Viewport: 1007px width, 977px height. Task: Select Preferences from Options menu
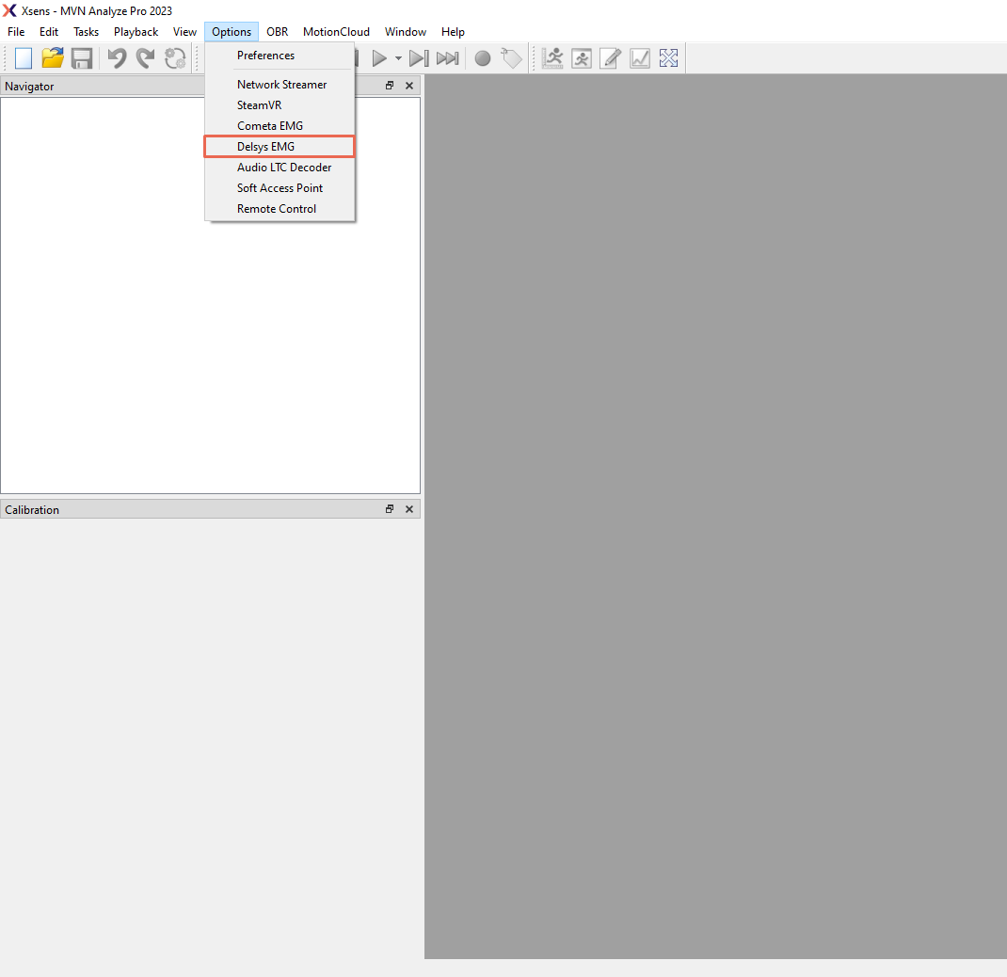coord(280,56)
